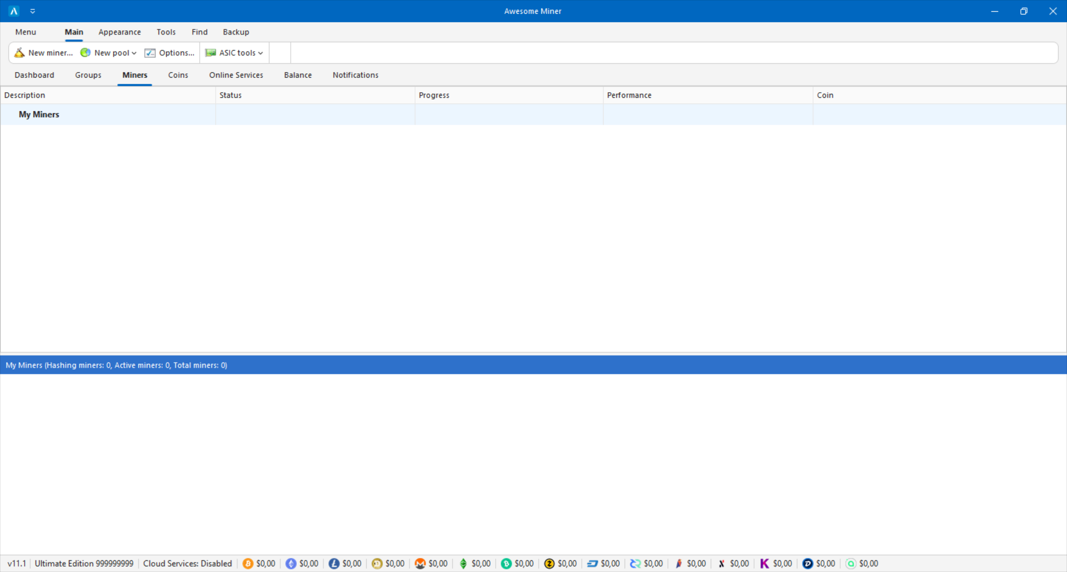The image size is (1067, 572).
Task: Click the green ring coin icon
Action: (x=851, y=564)
